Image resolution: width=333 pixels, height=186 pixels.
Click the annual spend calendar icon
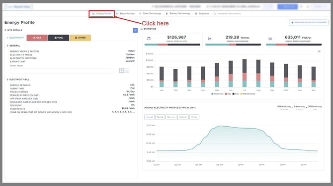point(149,39)
